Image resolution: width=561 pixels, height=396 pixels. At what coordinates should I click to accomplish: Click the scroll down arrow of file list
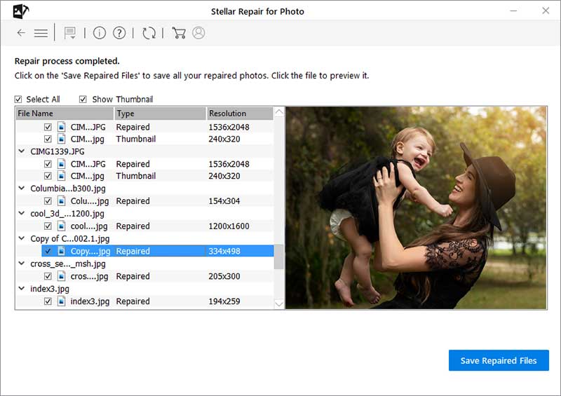(x=279, y=304)
